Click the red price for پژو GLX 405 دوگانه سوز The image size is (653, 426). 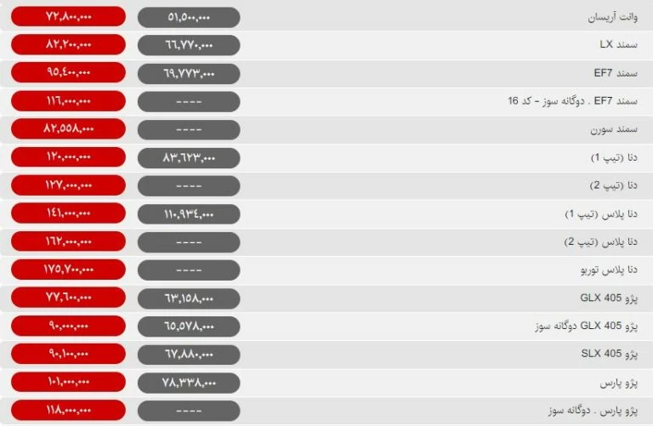tap(69, 326)
